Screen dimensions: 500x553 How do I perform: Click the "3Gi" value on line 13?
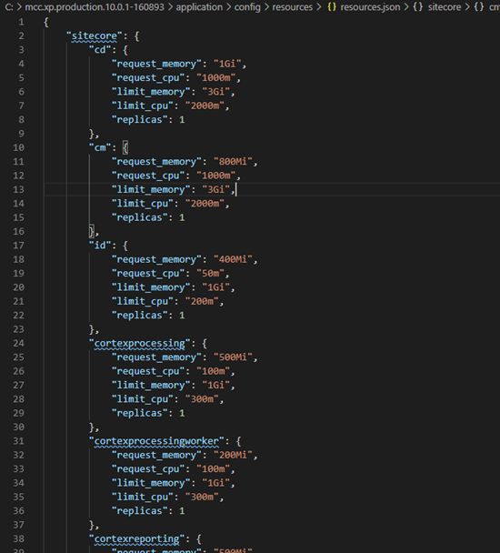[215, 189]
